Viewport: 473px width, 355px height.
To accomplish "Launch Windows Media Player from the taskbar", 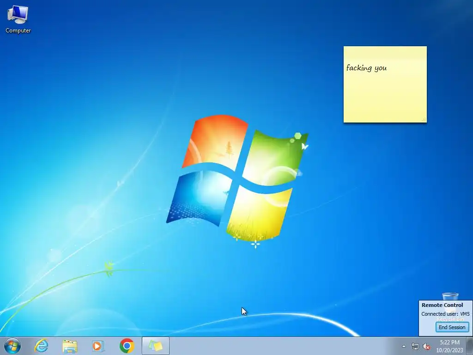I will tap(98, 346).
